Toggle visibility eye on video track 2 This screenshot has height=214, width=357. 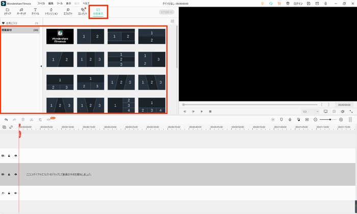click(x=16, y=156)
